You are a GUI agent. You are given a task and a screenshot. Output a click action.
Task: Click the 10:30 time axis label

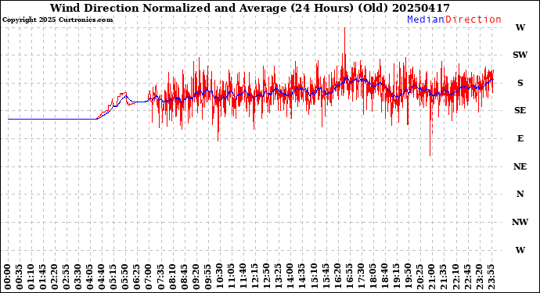click(219, 277)
